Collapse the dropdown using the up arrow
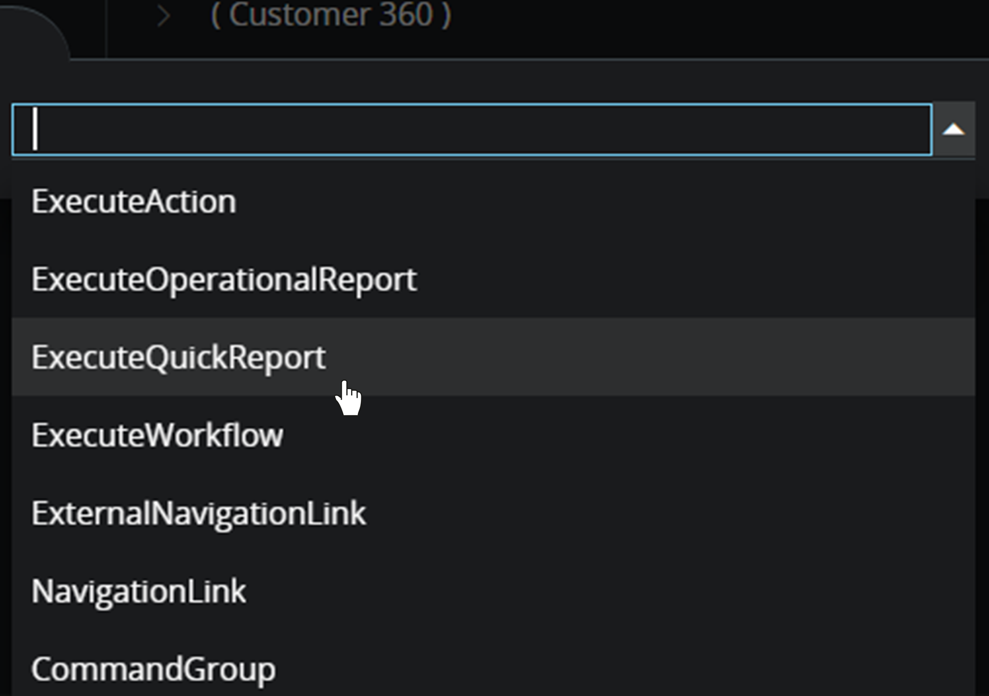Screen dimensions: 989x696 pyautogui.click(x=954, y=129)
